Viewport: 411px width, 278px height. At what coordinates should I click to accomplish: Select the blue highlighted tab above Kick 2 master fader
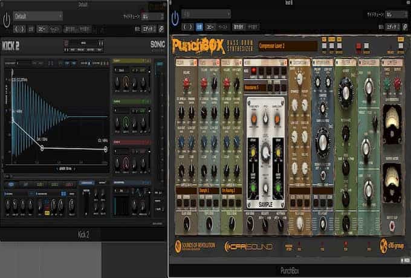pos(87,183)
